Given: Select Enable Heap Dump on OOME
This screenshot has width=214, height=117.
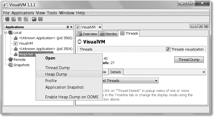Looking at the screenshot, I should point(72,97).
